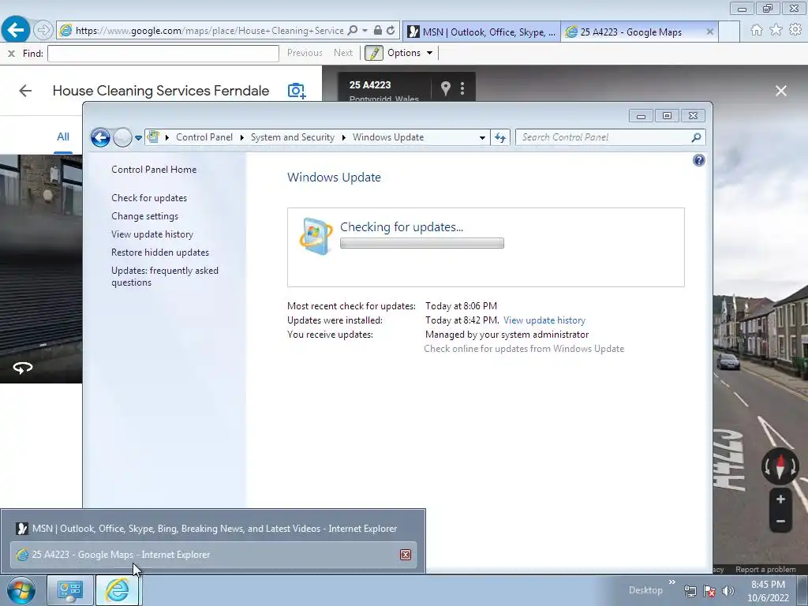Viewport: 808px width, 606px height.
Task: Open recent pages dropdown in Control Panel
Action: click(x=138, y=137)
